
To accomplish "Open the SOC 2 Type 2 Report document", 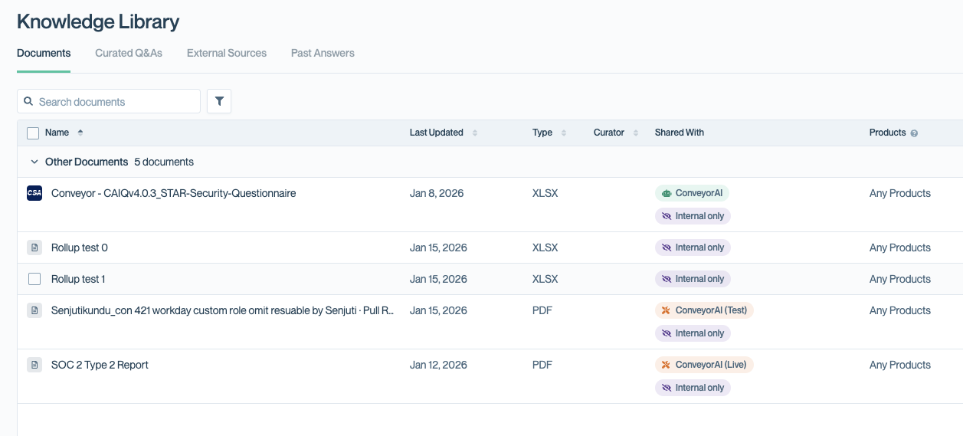I will click(x=100, y=365).
